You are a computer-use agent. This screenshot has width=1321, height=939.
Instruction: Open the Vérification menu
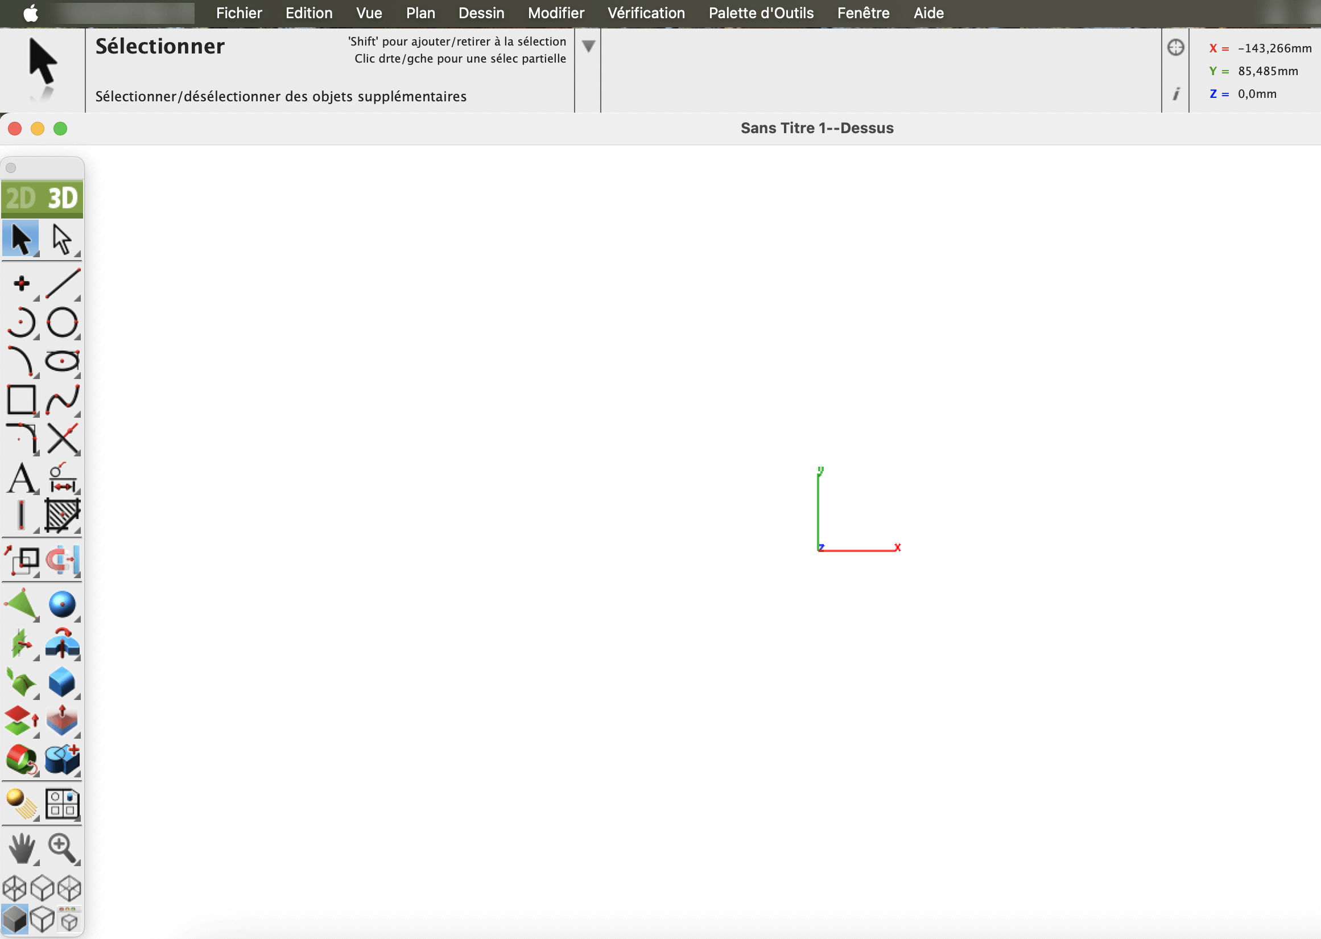646,13
